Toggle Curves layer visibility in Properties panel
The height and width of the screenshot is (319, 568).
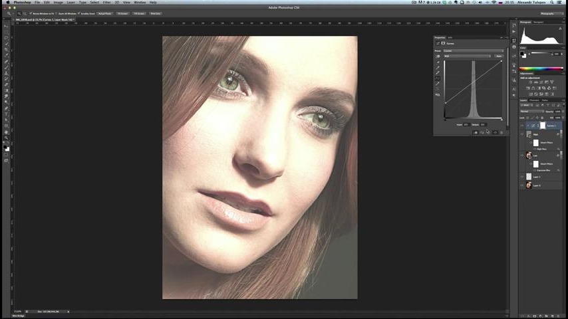[x=496, y=132]
